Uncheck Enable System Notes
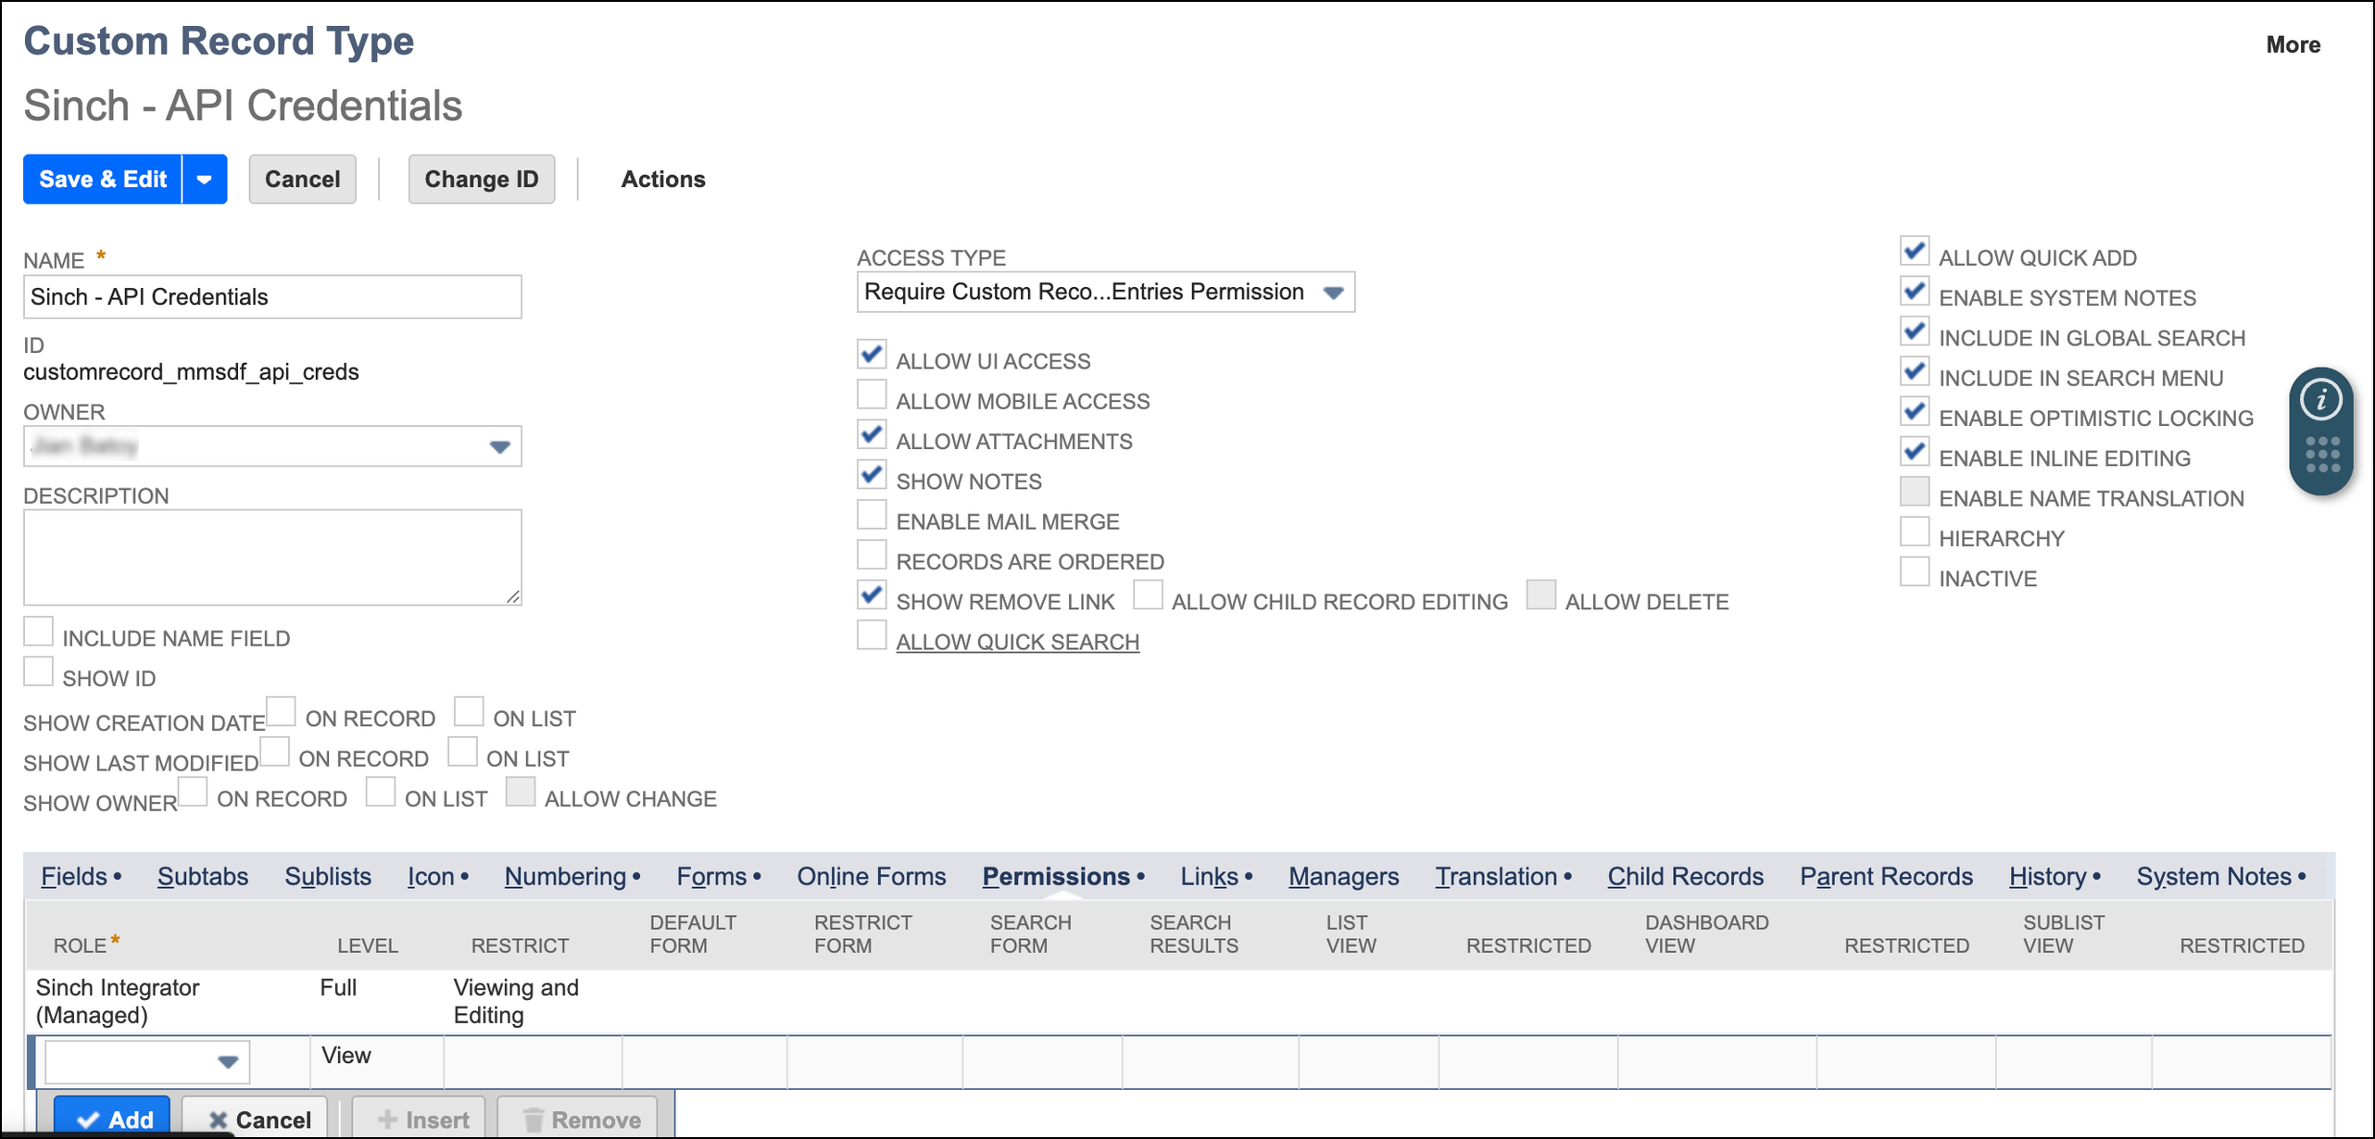 point(1915,291)
